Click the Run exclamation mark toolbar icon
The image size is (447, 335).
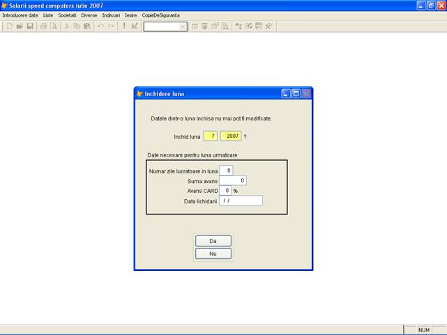[124, 26]
